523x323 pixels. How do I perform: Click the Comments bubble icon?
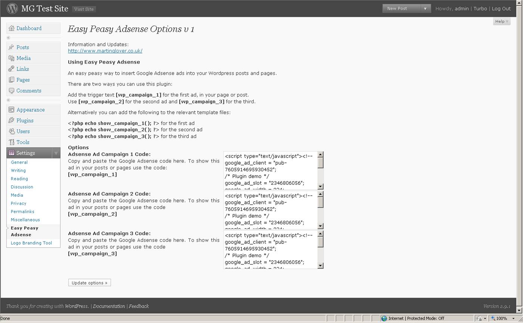(12, 91)
